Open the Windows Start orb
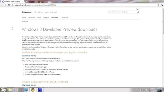 click(3, 90)
